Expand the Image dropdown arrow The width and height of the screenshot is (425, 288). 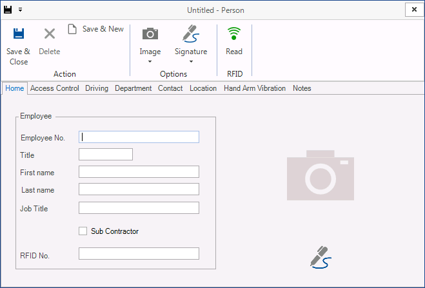pos(150,62)
